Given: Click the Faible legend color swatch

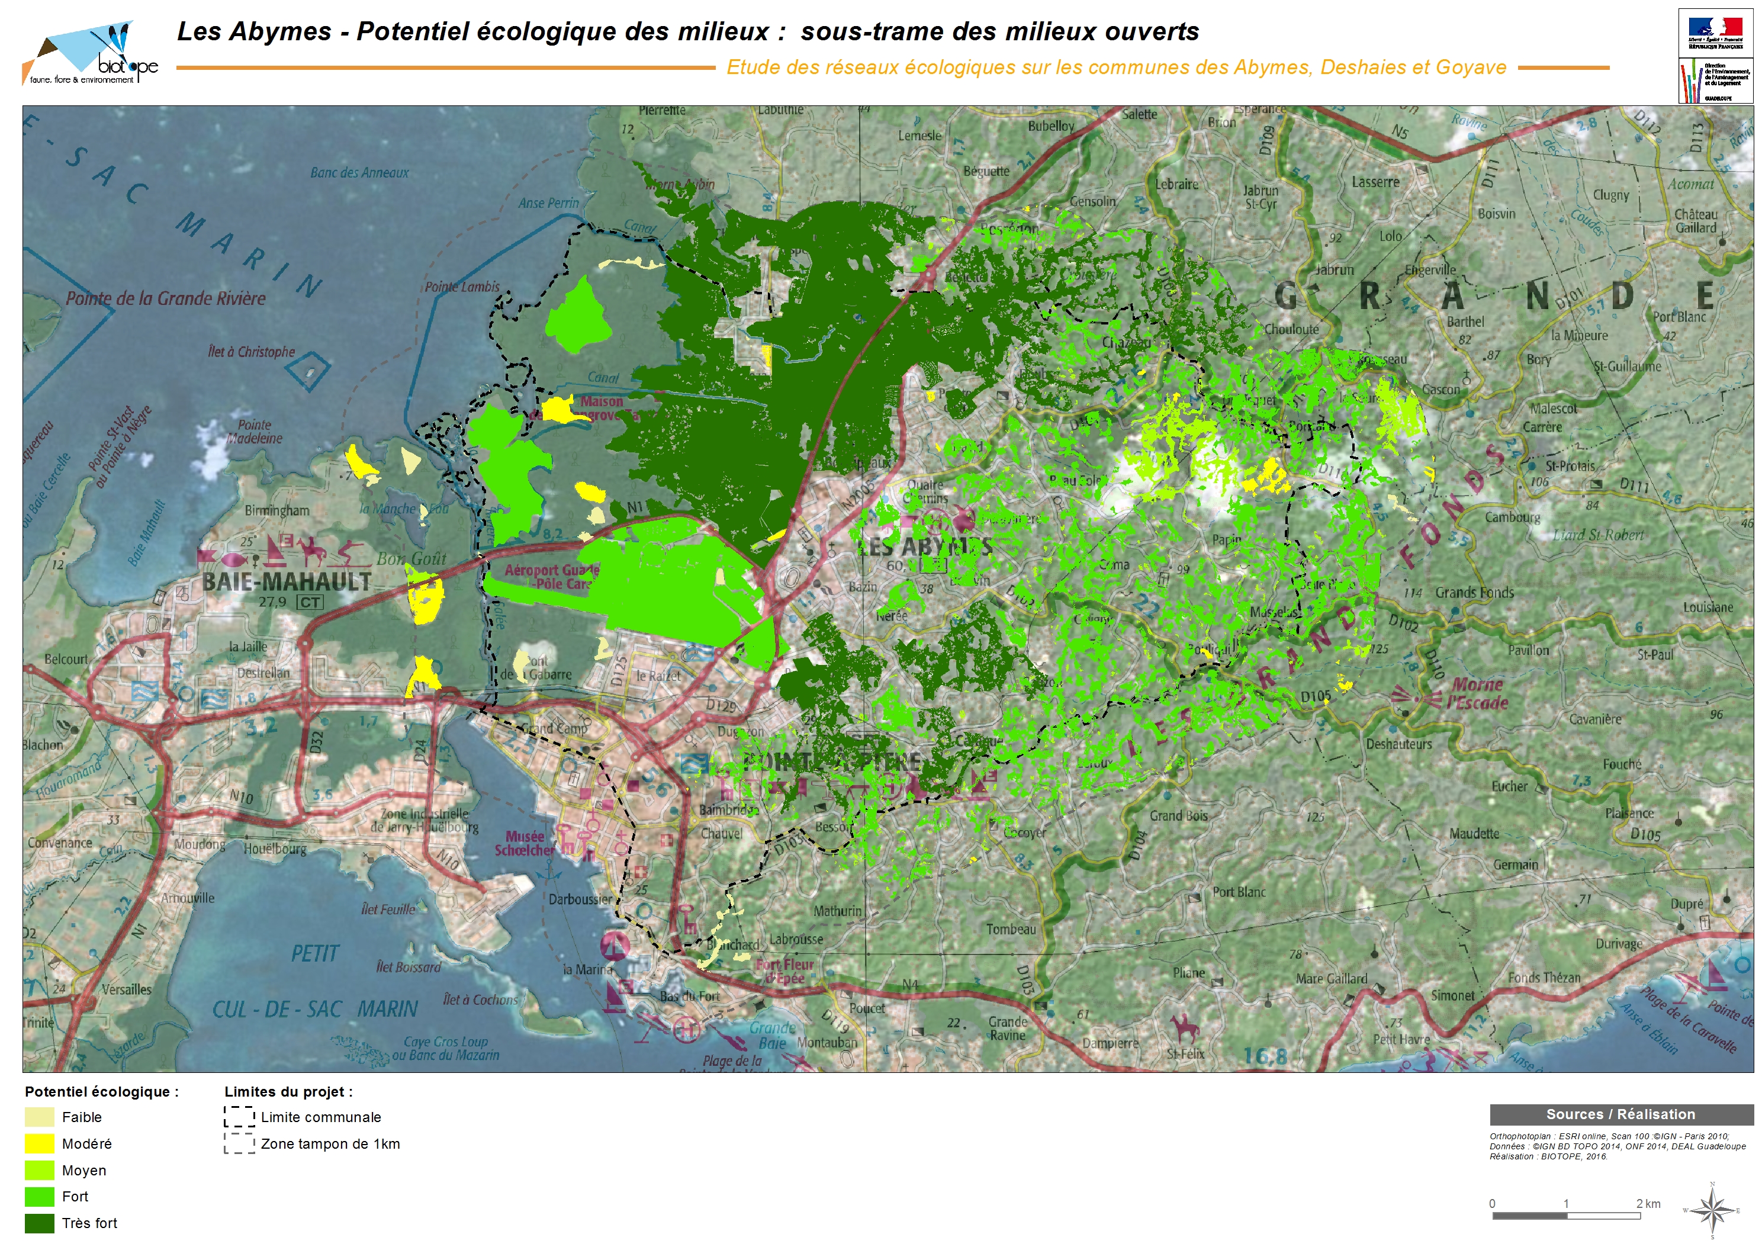Looking at the screenshot, I should pos(39,1117).
